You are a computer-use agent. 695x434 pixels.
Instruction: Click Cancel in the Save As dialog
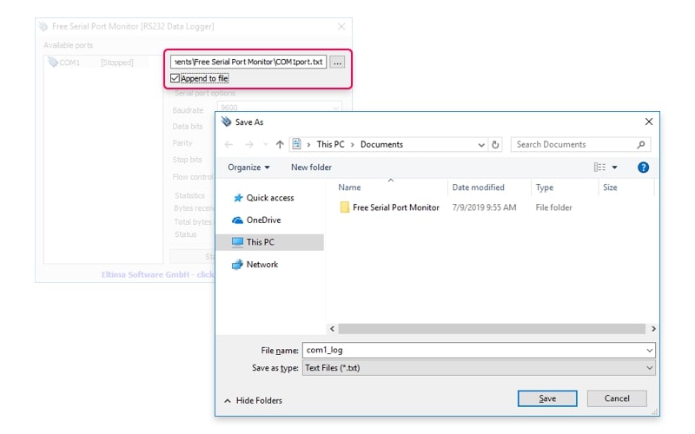click(617, 398)
